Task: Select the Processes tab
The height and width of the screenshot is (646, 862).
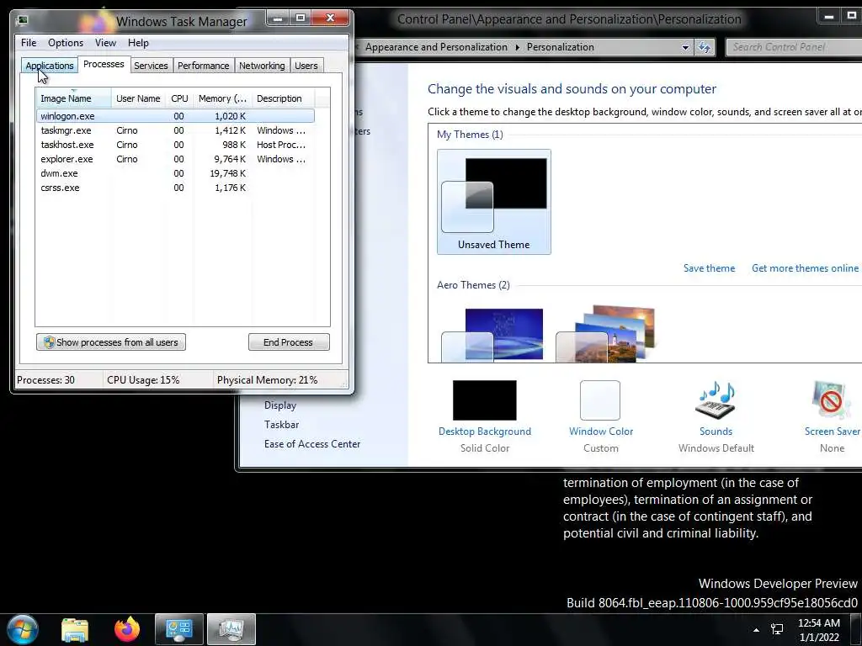Action: tap(104, 64)
